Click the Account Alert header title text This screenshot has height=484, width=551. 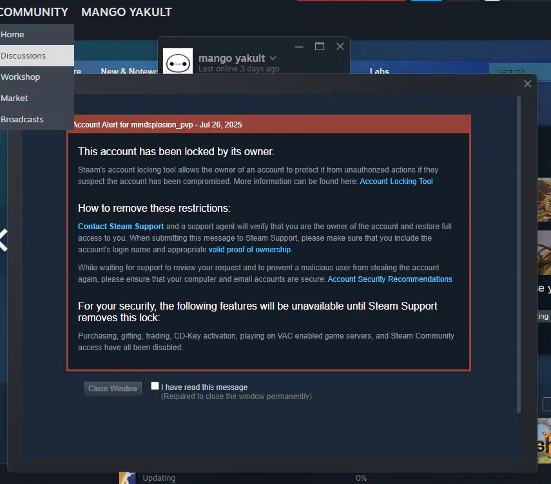coord(157,125)
